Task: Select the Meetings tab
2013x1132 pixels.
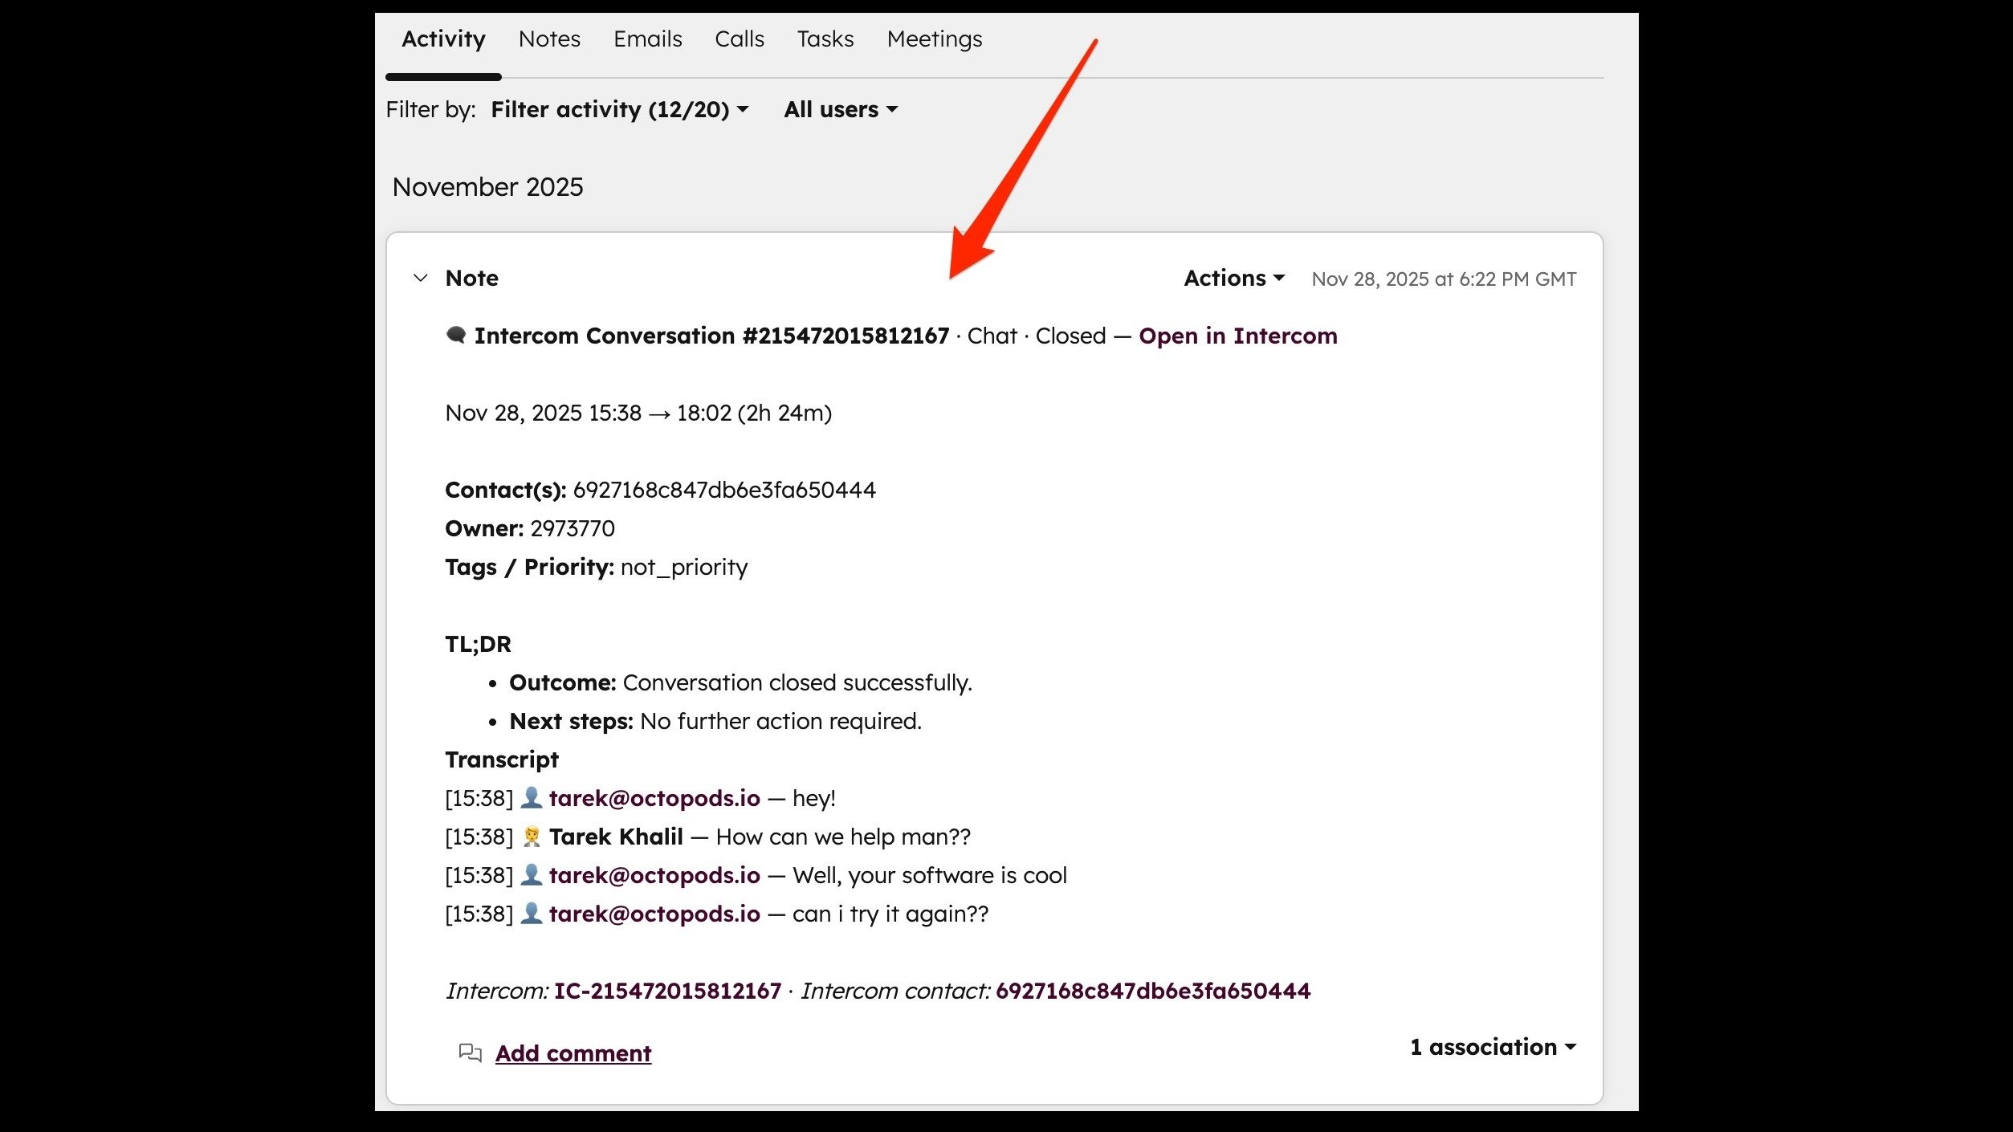Action: click(x=934, y=39)
